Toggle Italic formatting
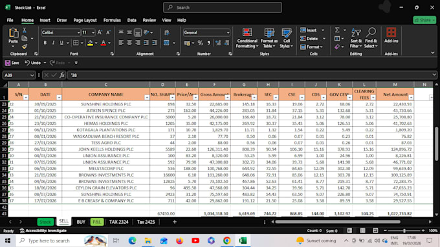The width and height of the screenshot is (440, 247). coord(53,43)
